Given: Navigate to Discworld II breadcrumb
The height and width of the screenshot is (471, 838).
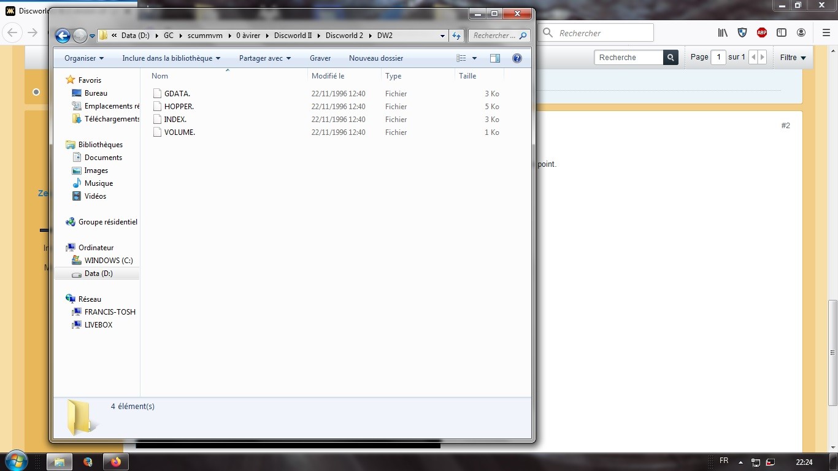Looking at the screenshot, I should click(293, 36).
